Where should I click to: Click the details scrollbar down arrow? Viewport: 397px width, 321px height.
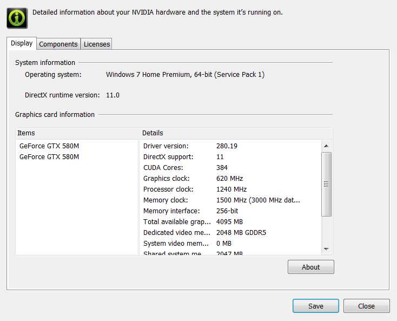326,249
